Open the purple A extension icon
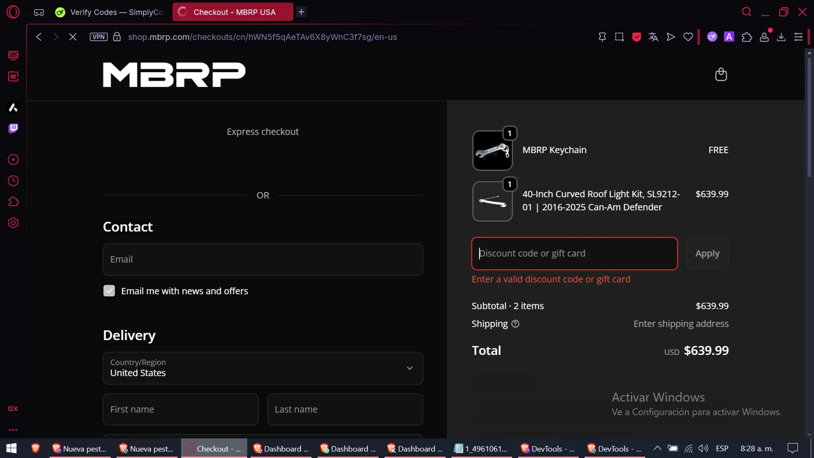Image resolution: width=814 pixels, height=458 pixels. click(x=729, y=37)
